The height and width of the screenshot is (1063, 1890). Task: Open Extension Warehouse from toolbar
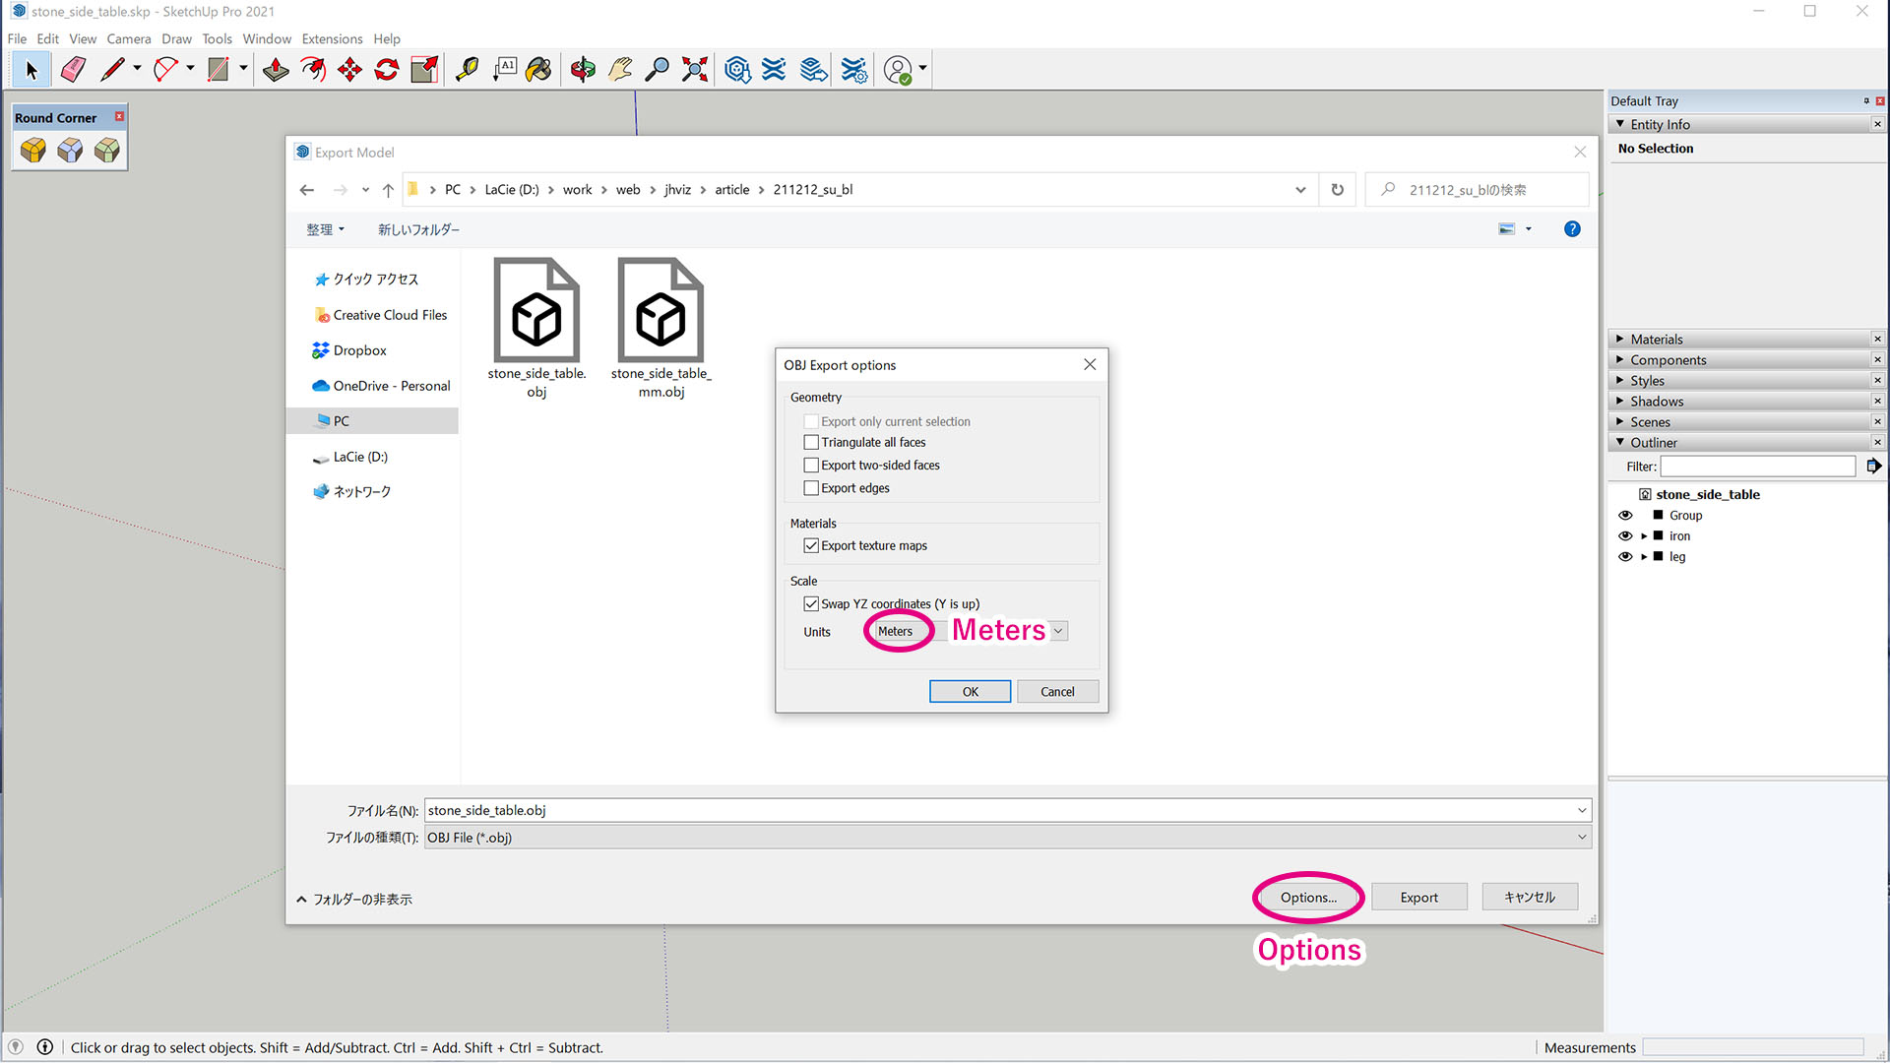[775, 70]
